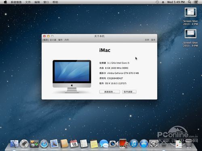Select Screen Shot 2013…4 PM desktop file
The image size is (202, 151).
(190, 17)
